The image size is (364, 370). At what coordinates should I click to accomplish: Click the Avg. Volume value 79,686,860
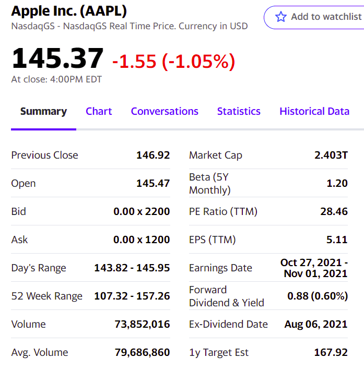pos(142,353)
